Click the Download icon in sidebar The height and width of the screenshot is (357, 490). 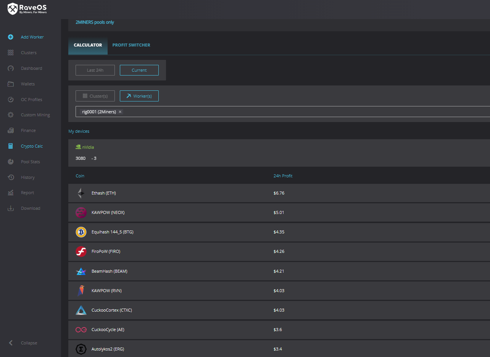click(11, 208)
